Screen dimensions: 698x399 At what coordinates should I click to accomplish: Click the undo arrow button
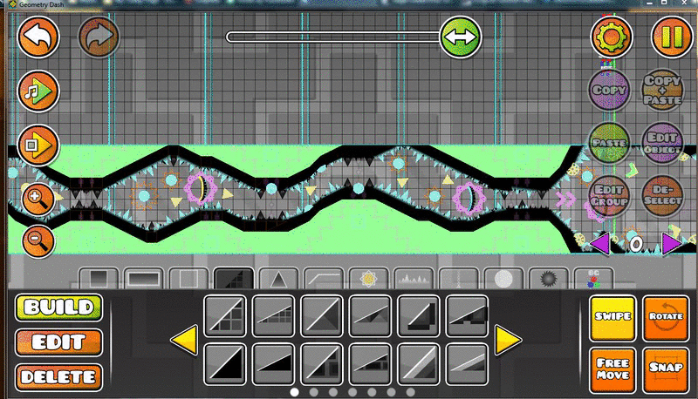pos(38,37)
